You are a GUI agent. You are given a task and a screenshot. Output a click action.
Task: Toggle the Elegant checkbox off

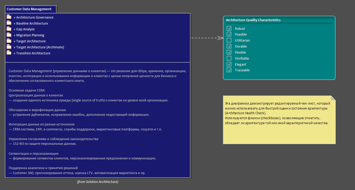[229, 64]
